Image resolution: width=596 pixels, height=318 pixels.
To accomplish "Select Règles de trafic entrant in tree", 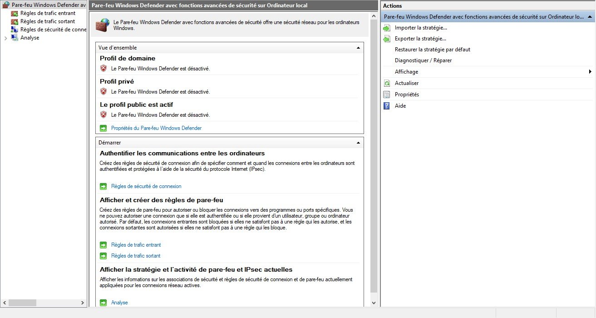I will [x=48, y=13].
